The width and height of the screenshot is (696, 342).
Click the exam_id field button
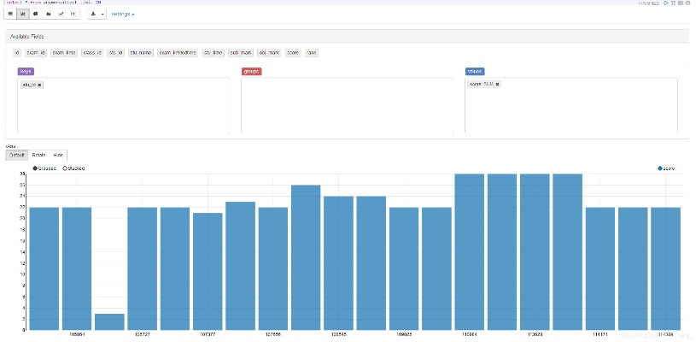click(35, 52)
